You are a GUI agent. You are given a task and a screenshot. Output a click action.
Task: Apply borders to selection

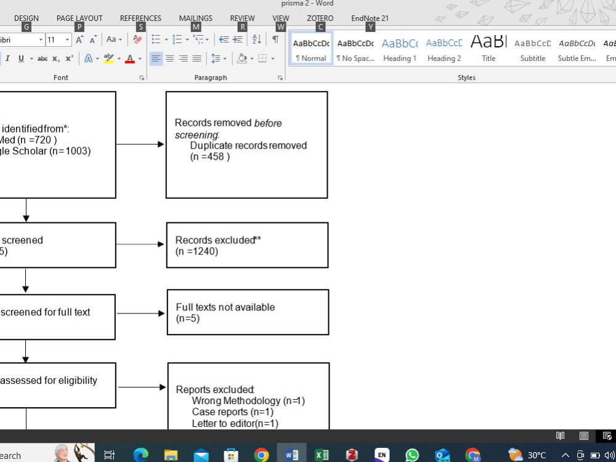(262, 59)
